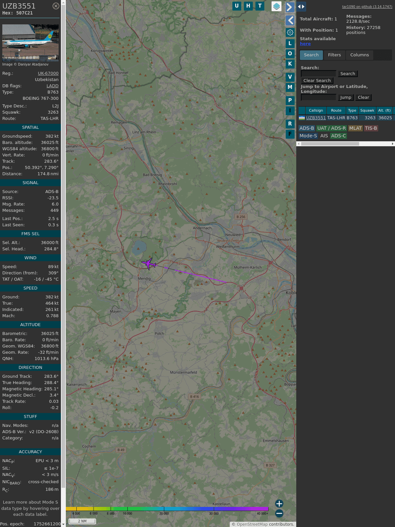This screenshot has height=527, width=395.
Task: Open the map layers selector
Action: pos(276,6)
